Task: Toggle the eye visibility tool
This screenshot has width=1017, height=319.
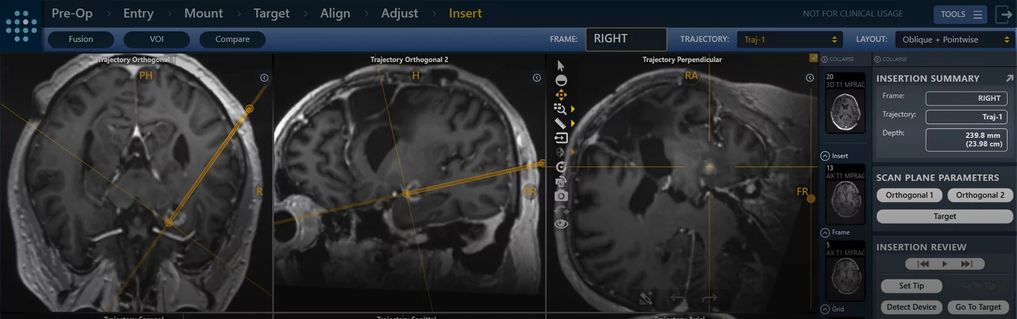Action: pos(561,224)
